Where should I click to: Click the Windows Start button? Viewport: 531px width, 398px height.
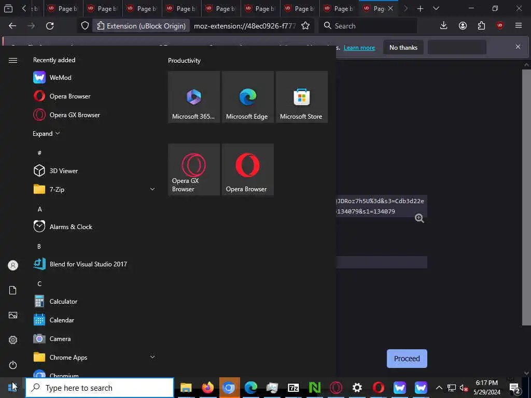tap(12, 388)
